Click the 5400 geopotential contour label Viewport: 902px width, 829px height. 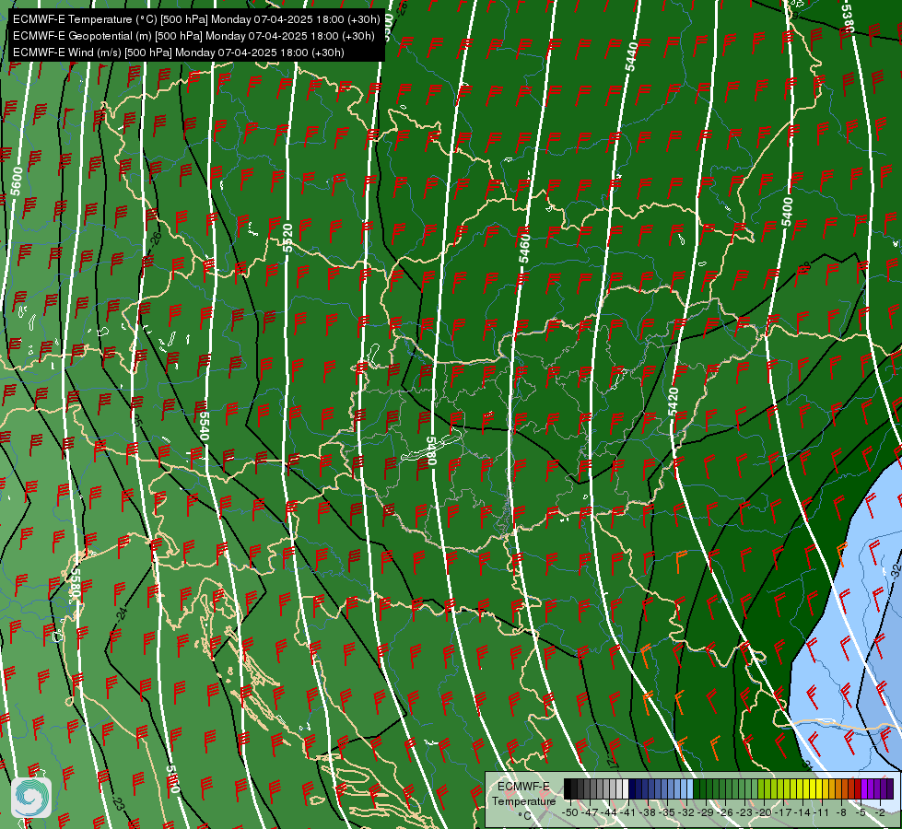tap(787, 212)
